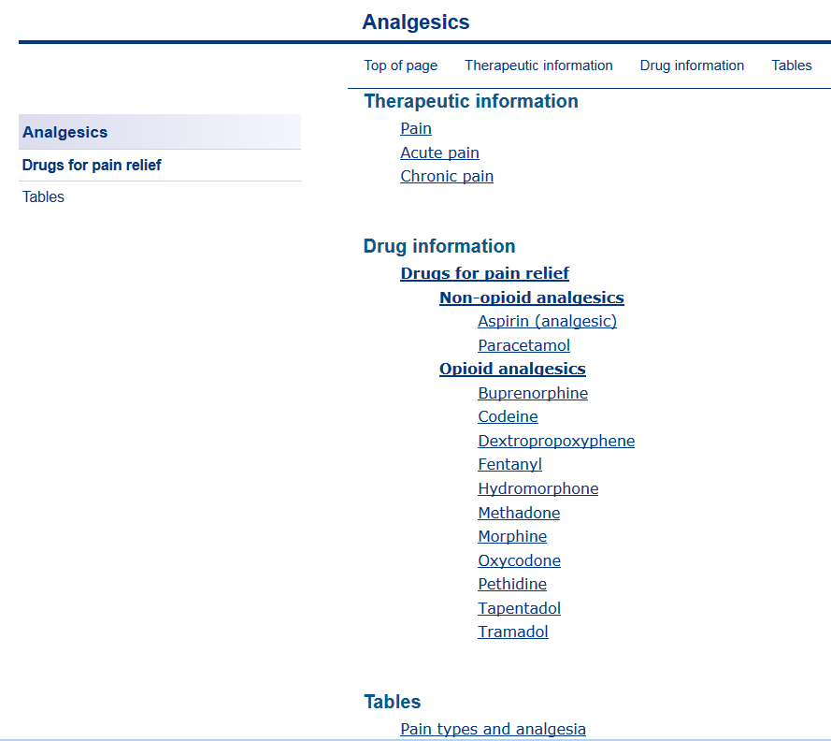Open Non-opioid analgesics link
This screenshot has height=741, width=831.
click(x=532, y=298)
